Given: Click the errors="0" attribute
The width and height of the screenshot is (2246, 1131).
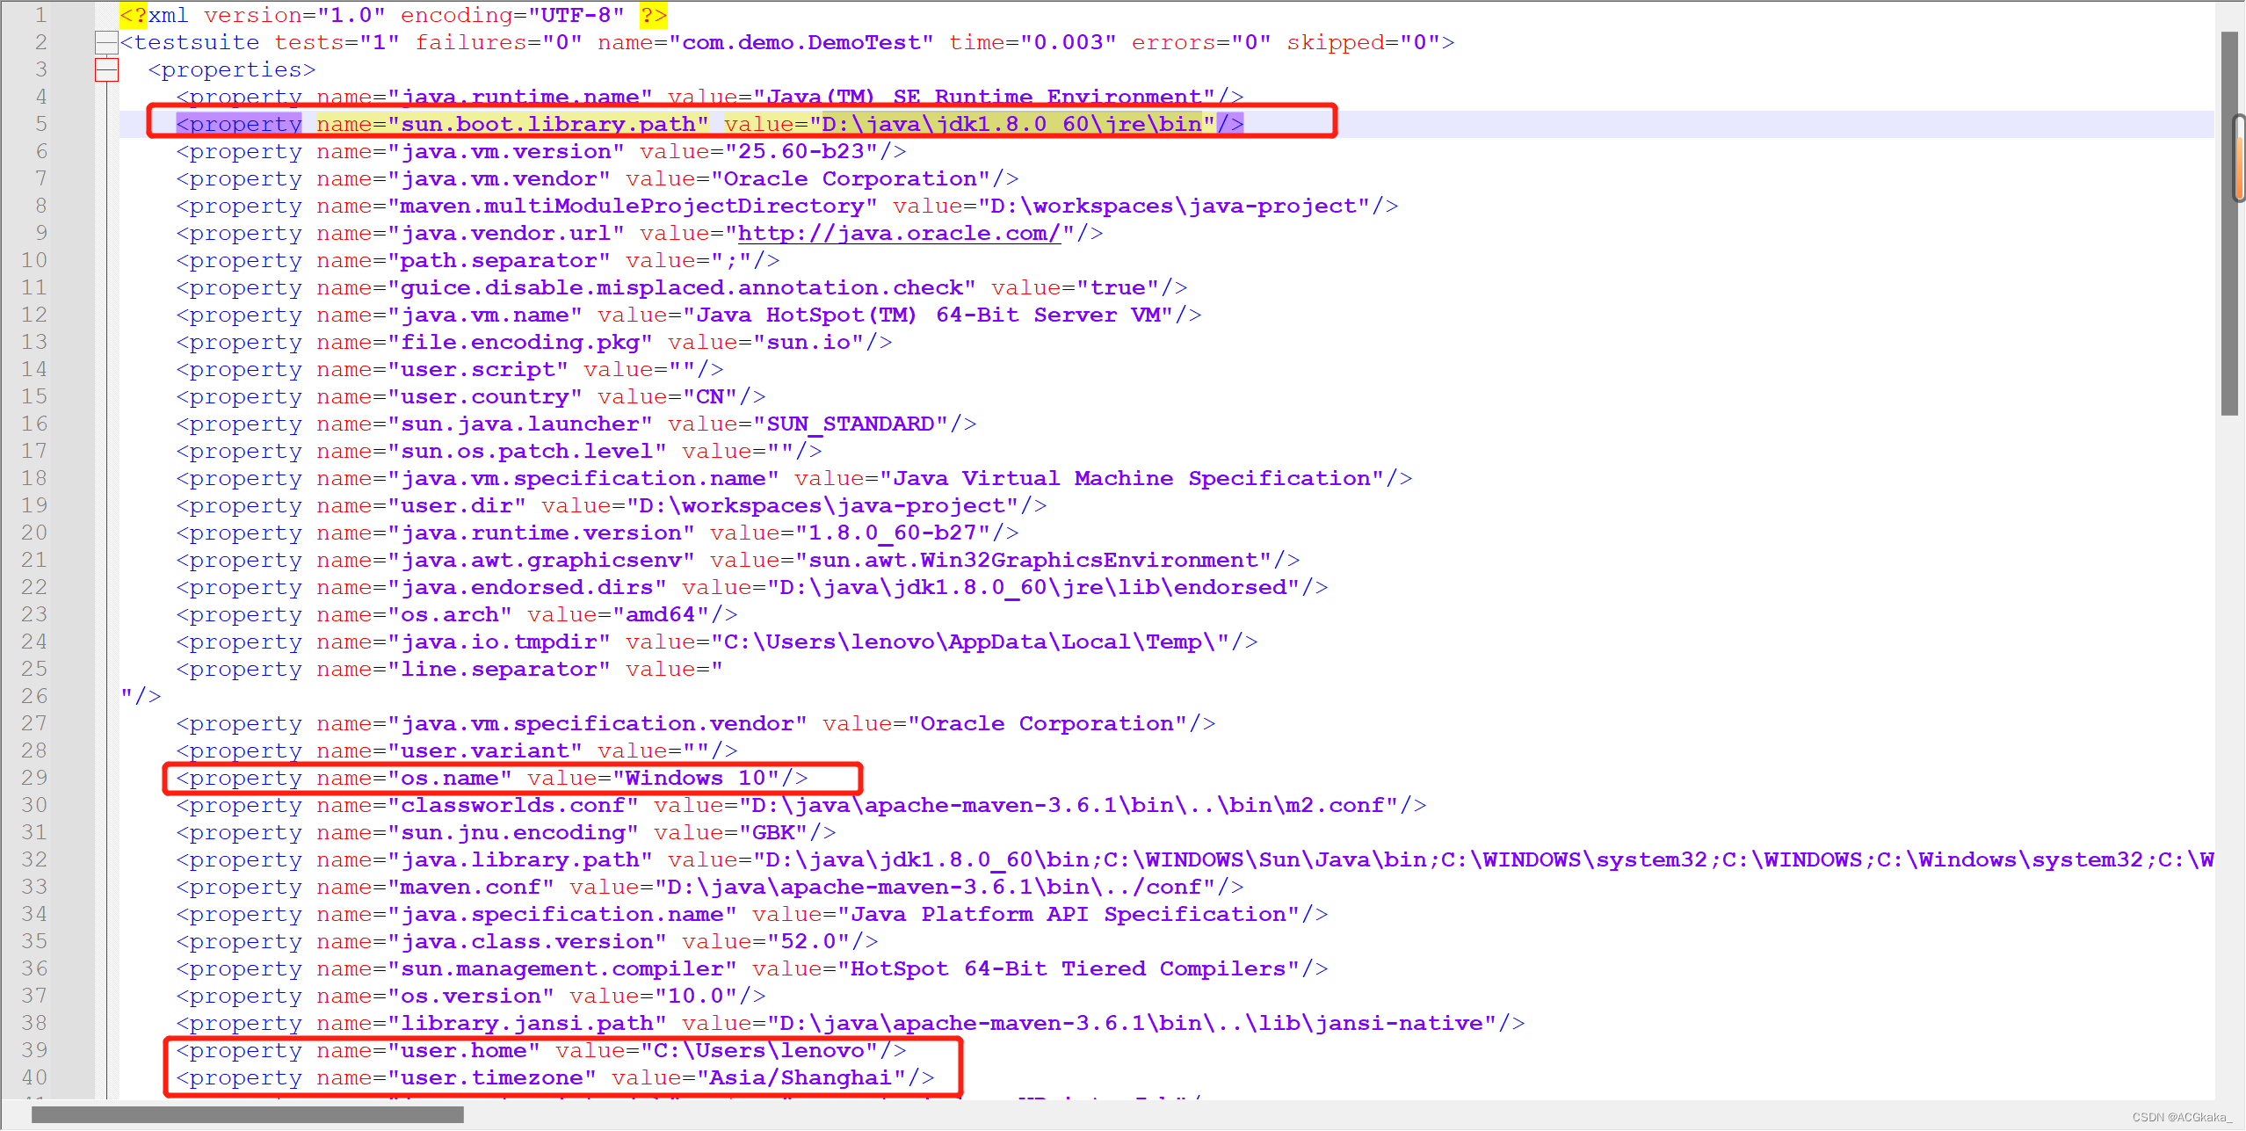Looking at the screenshot, I should [1201, 42].
